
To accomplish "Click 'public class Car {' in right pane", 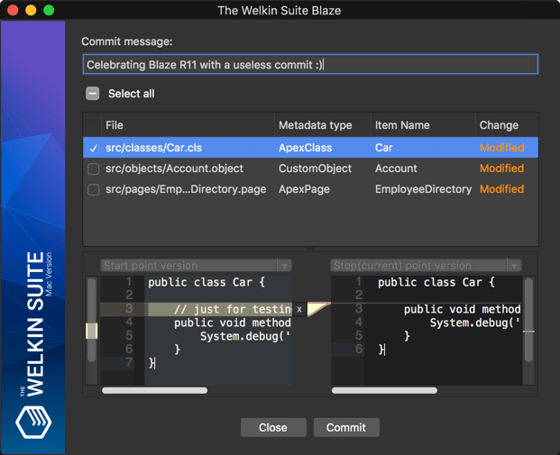I will point(436,282).
